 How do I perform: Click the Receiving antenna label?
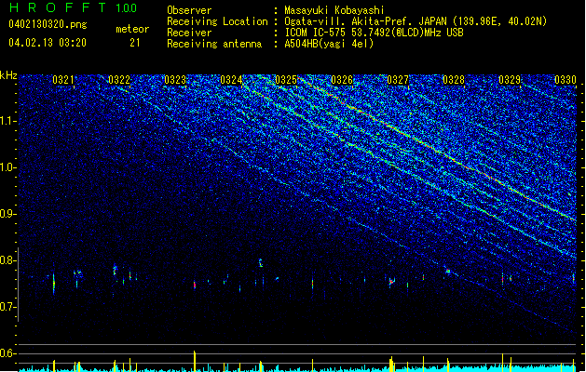pyautogui.click(x=214, y=44)
